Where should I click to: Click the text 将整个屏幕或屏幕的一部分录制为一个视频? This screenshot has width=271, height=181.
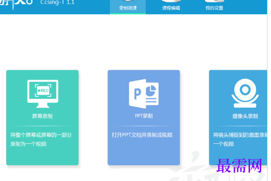[41, 139]
